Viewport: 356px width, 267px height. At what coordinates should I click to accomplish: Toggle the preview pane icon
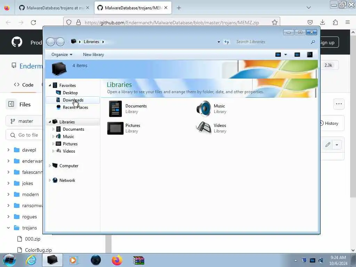coord(297,55)
